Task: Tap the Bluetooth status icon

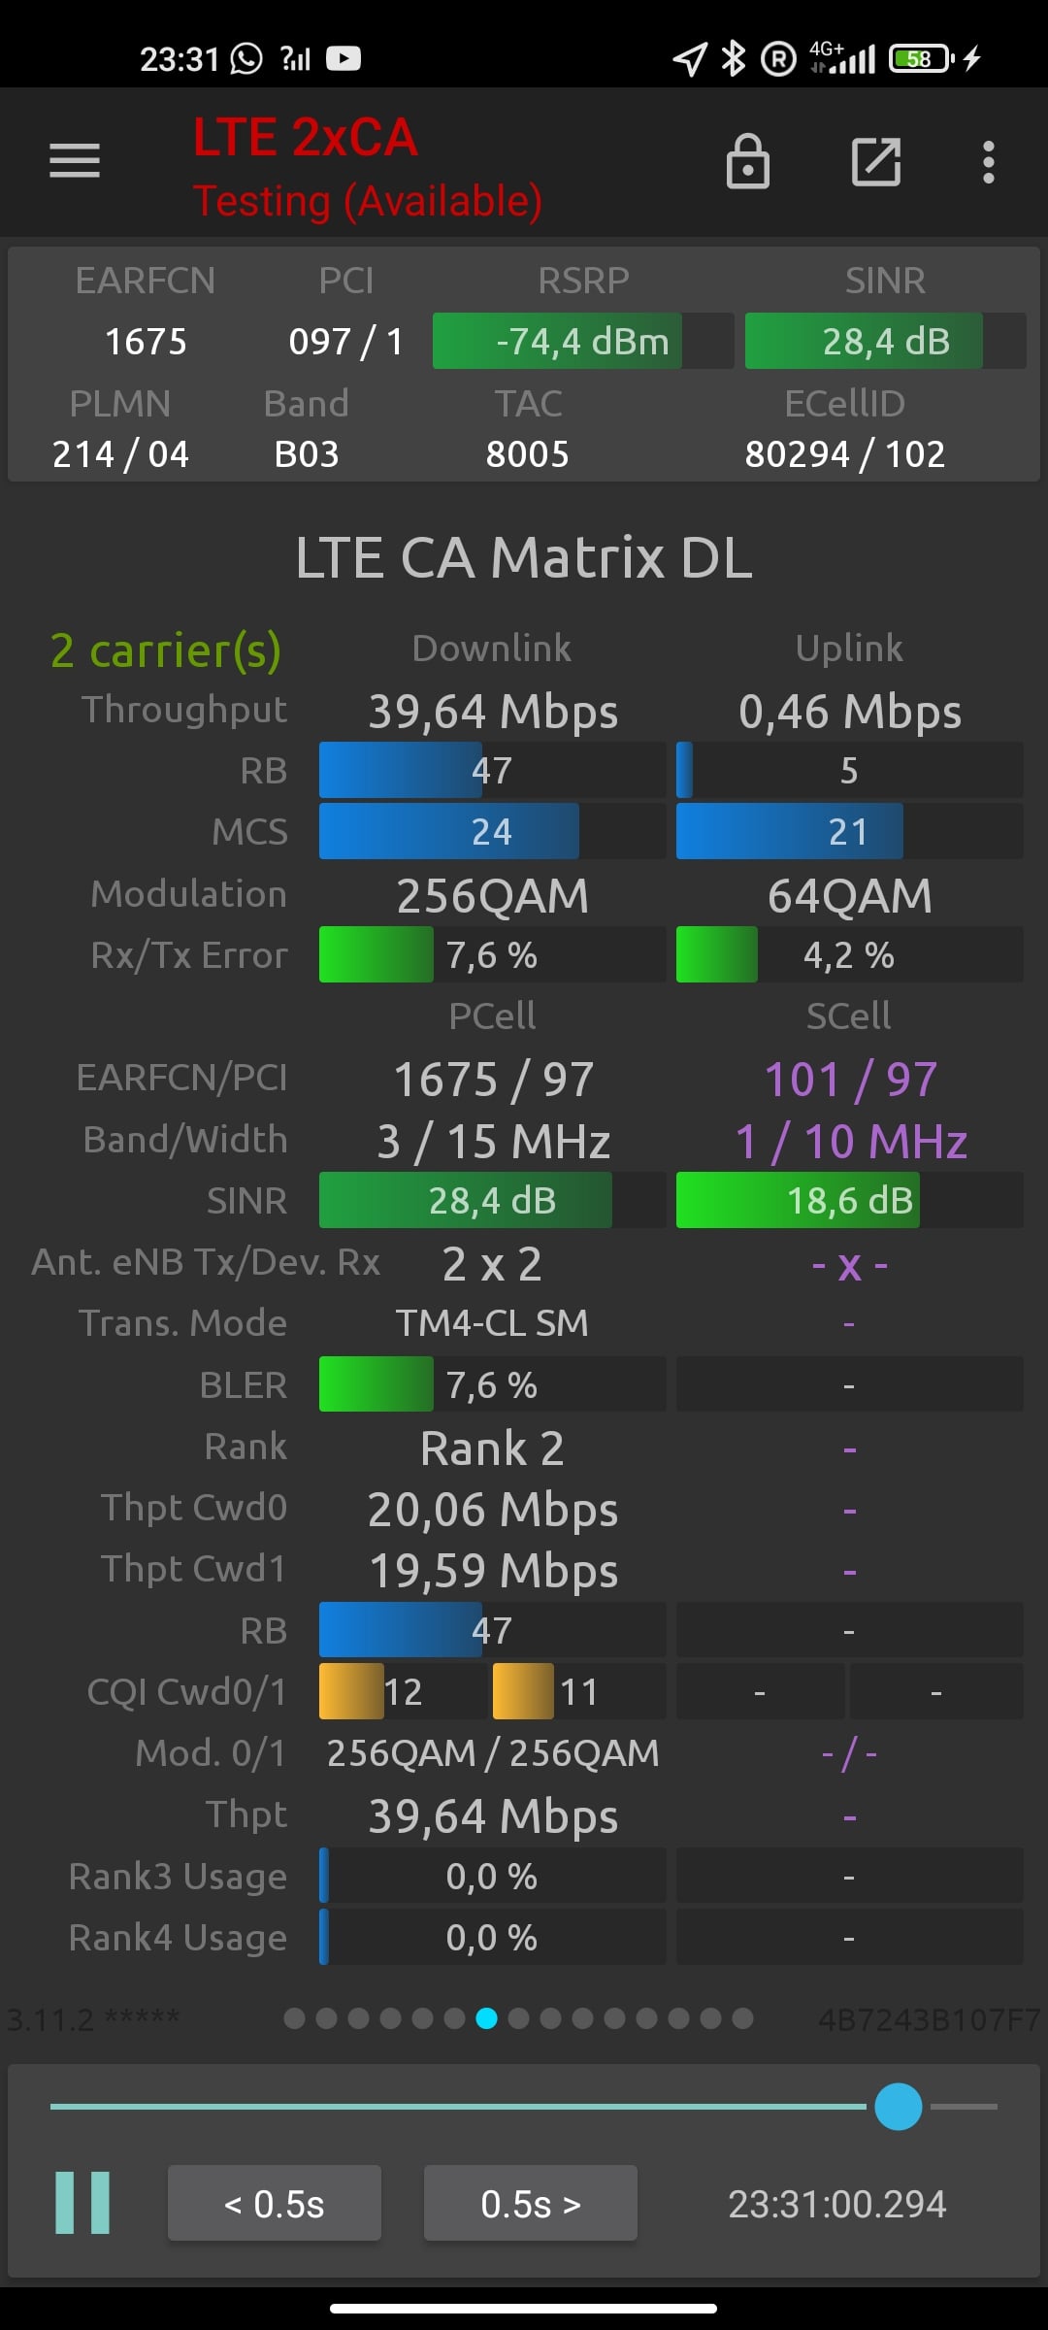Action: [x=734, y=59]
